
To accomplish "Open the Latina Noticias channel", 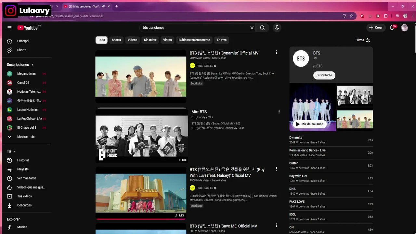I will pos(27,110).
